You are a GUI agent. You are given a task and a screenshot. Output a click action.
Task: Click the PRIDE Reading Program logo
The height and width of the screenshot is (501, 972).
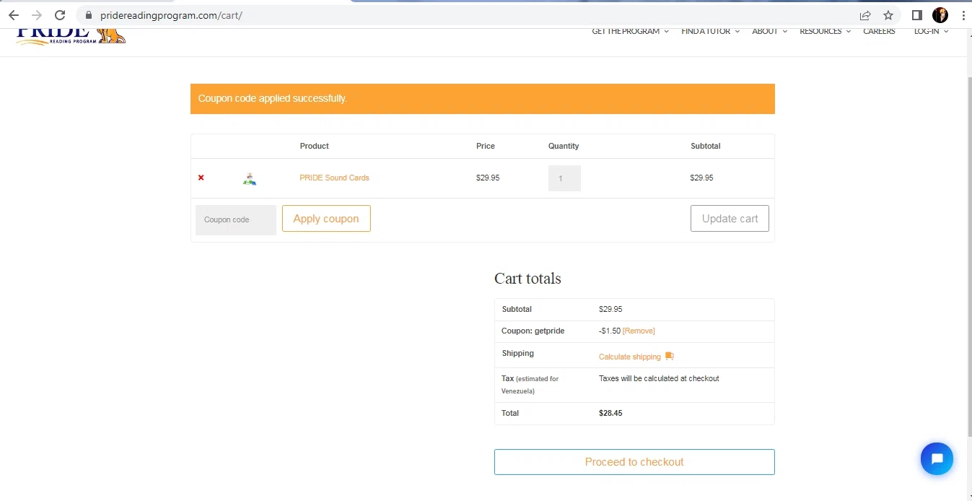(71, 36)
